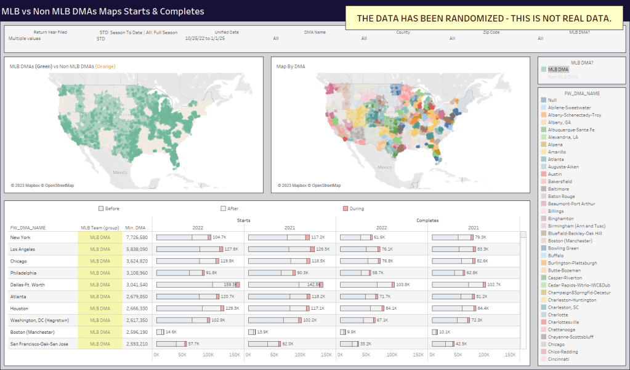Click the Bowling Green legend color square
This screenshot has width=630, height=370.
[544, 248]
